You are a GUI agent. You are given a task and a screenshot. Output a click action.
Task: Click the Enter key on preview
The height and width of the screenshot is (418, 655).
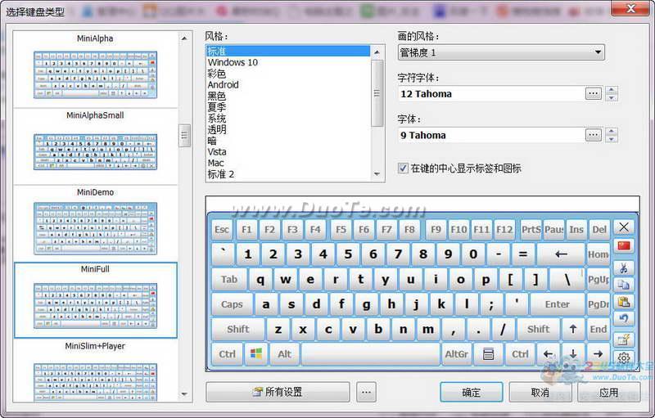point(558,304)
